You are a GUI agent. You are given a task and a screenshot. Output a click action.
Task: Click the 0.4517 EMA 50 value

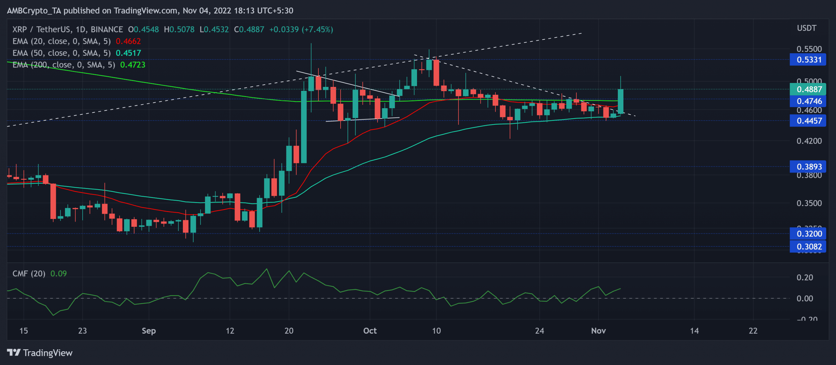click(128, 53)
